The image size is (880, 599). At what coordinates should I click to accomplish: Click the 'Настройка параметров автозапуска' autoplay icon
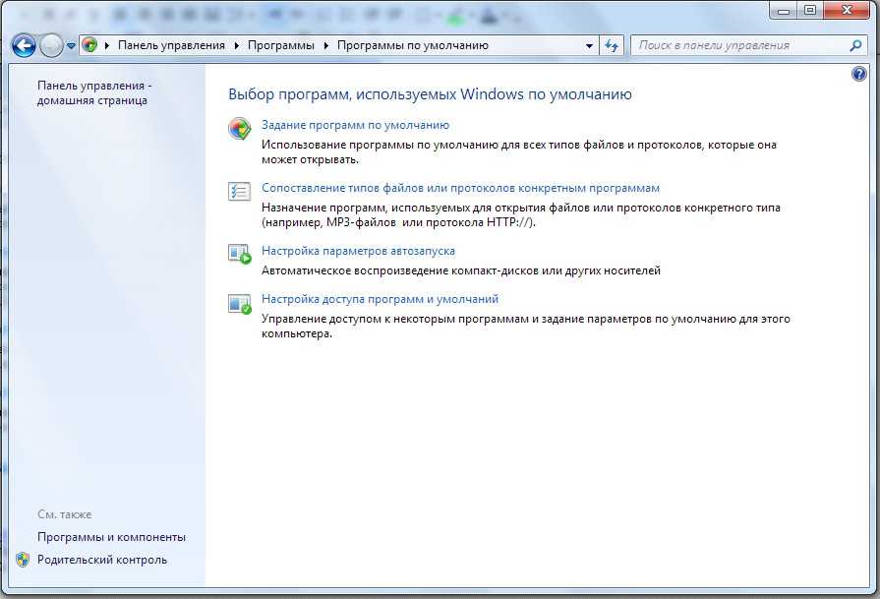[239, 255]
